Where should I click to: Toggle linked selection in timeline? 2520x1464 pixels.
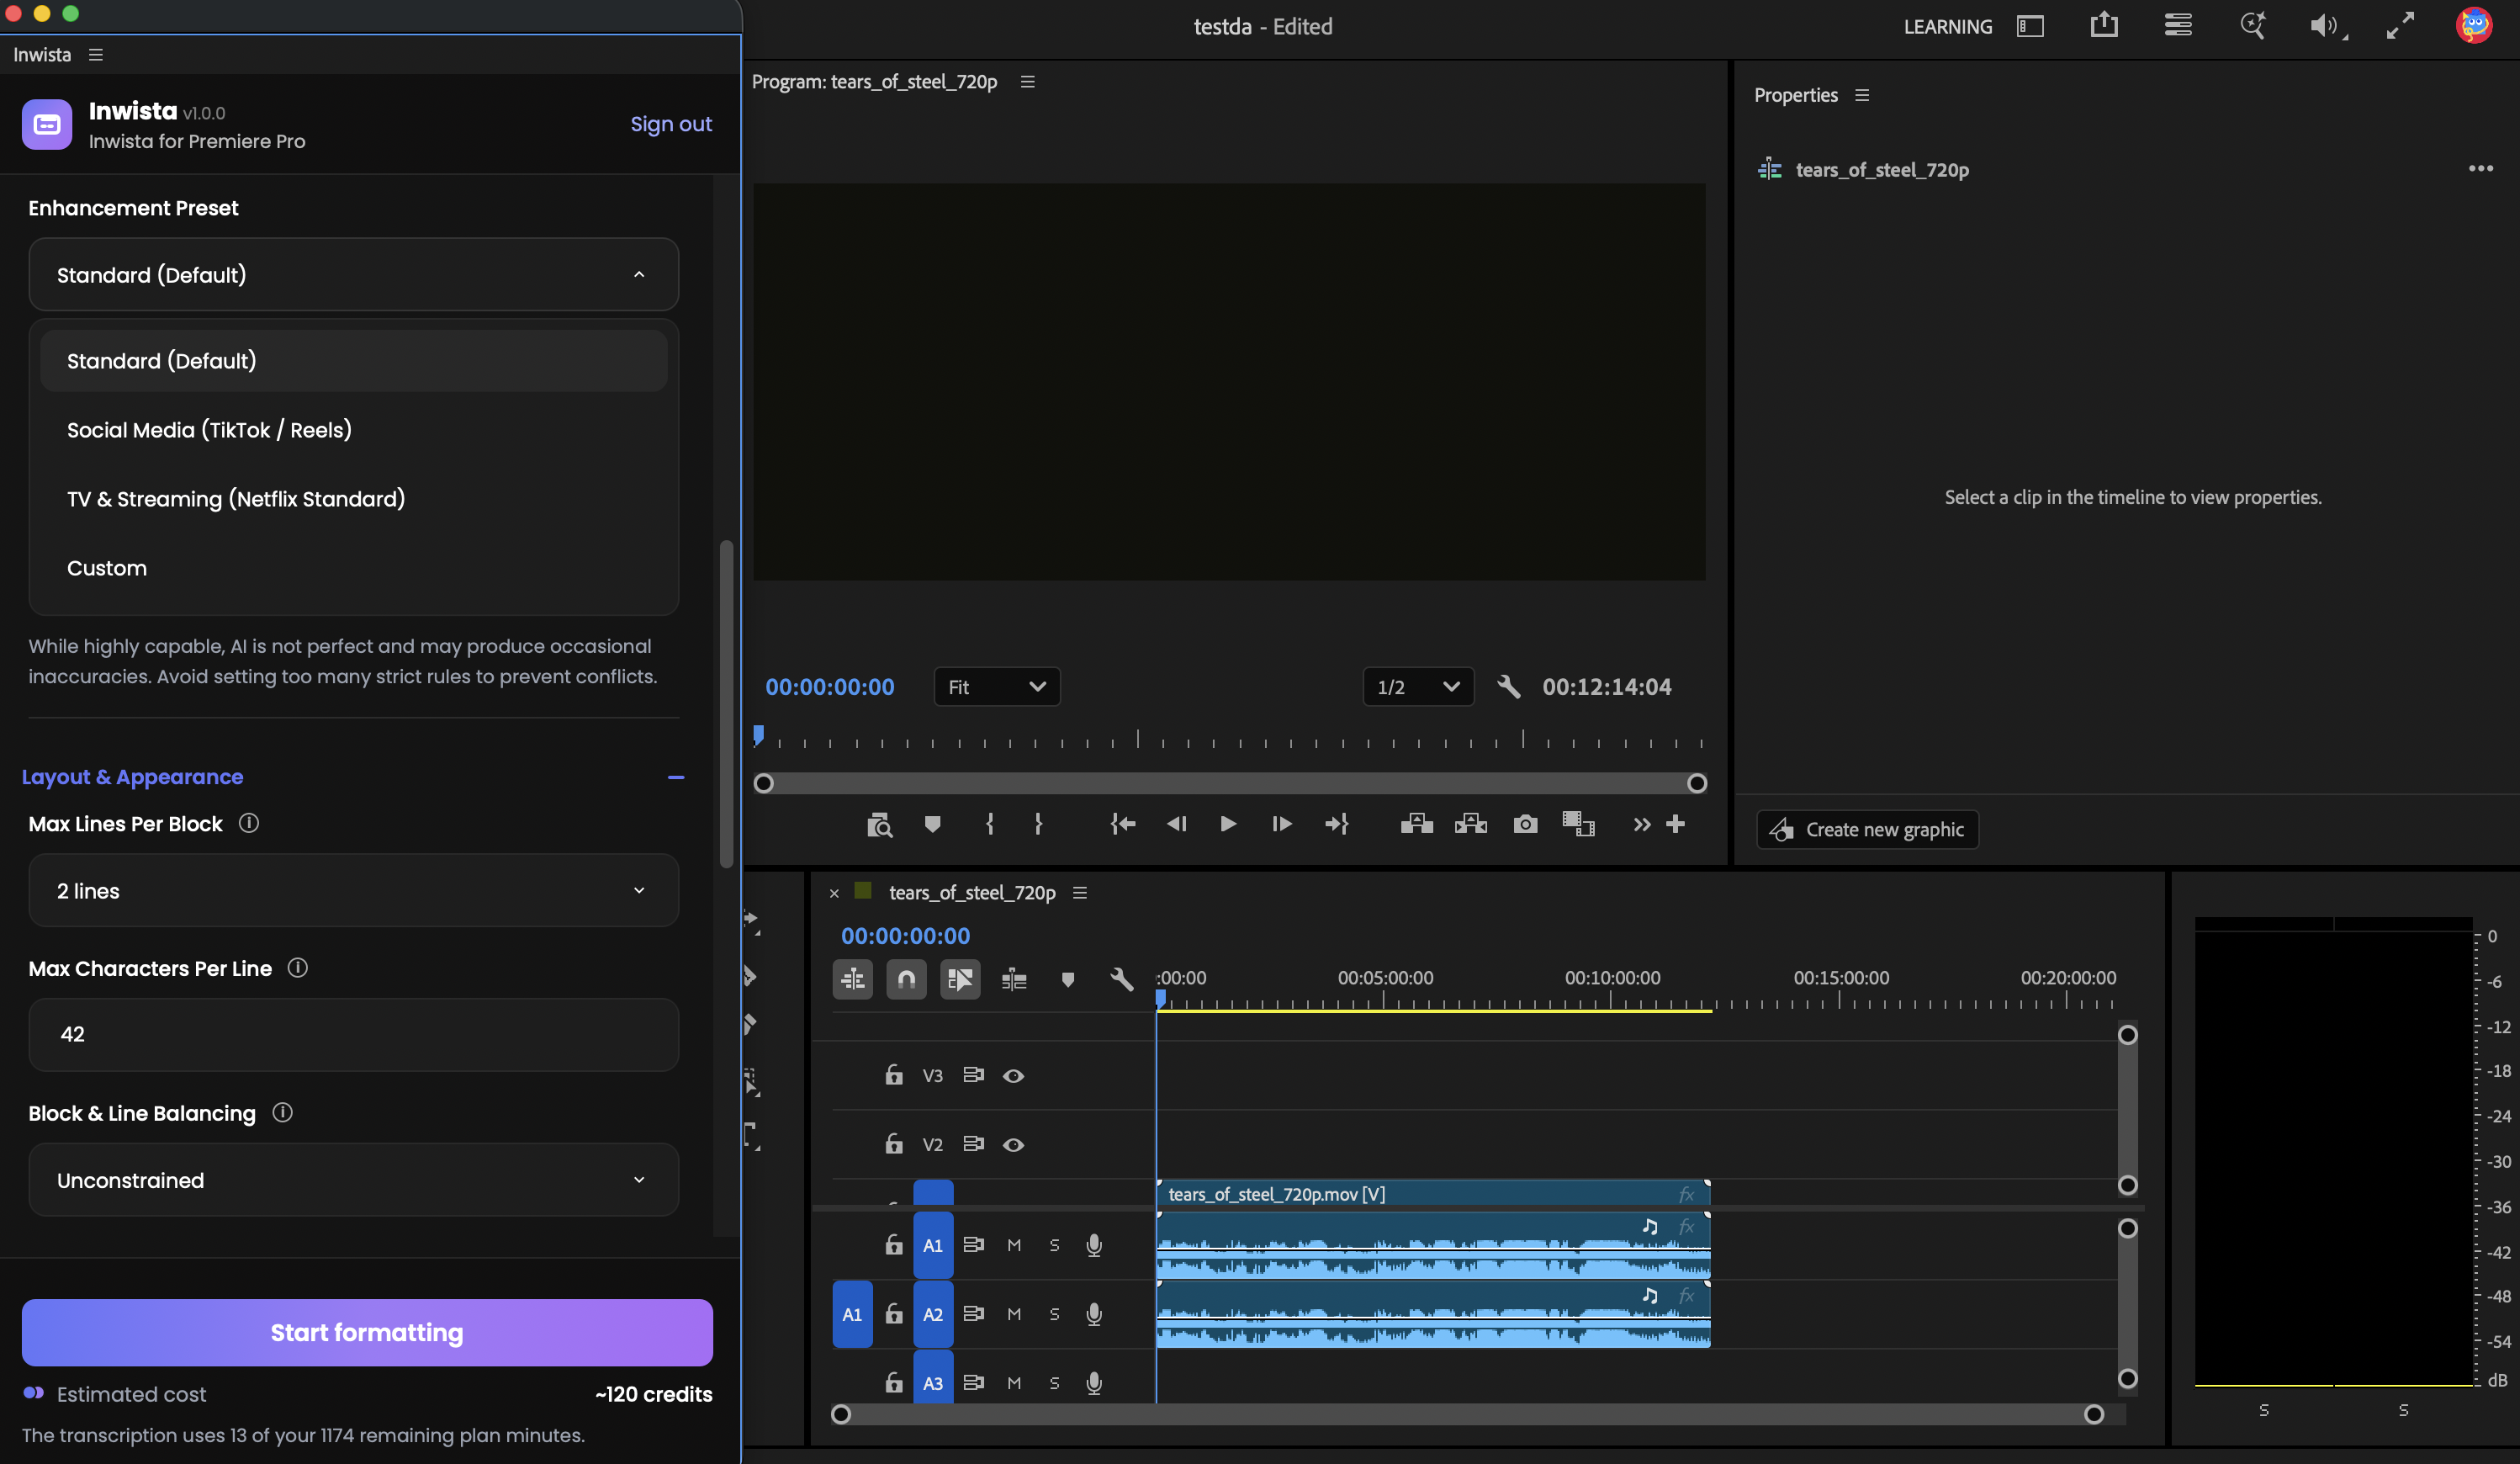[960, 979]
